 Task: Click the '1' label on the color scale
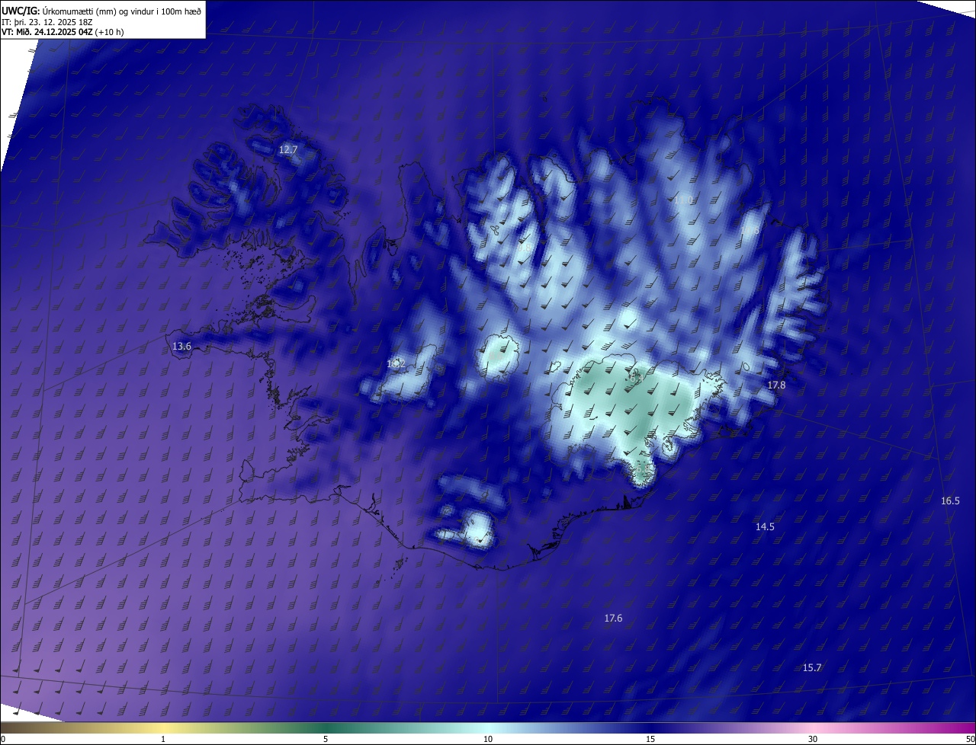(x=163, y=739)
